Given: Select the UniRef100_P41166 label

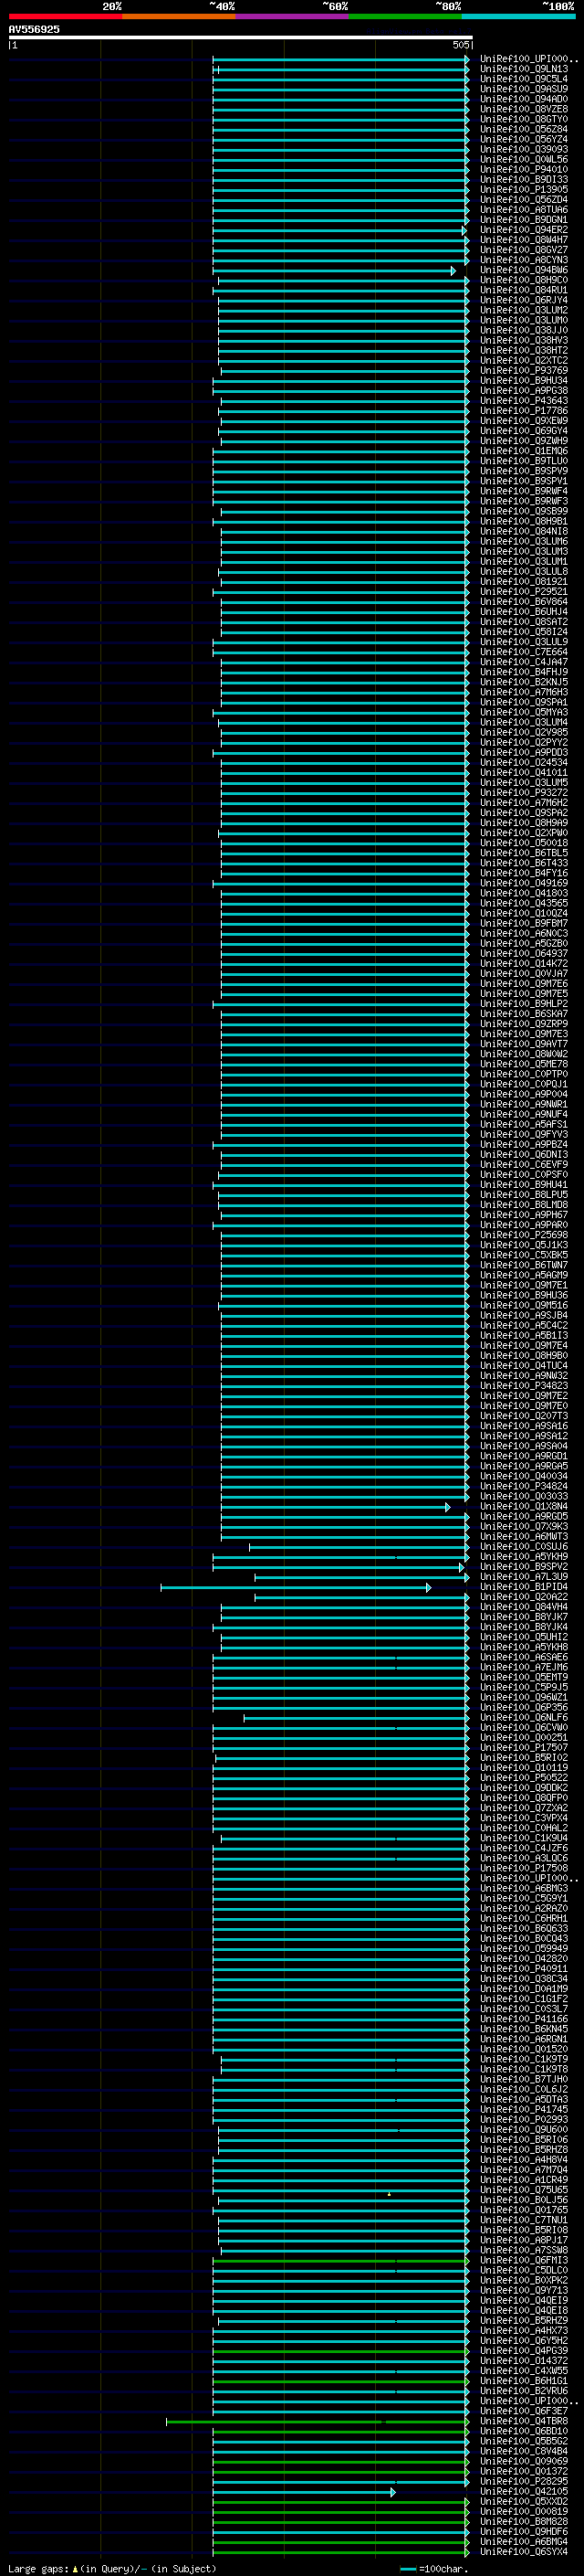Looking at the screenshot, I should coord(523,2018).
